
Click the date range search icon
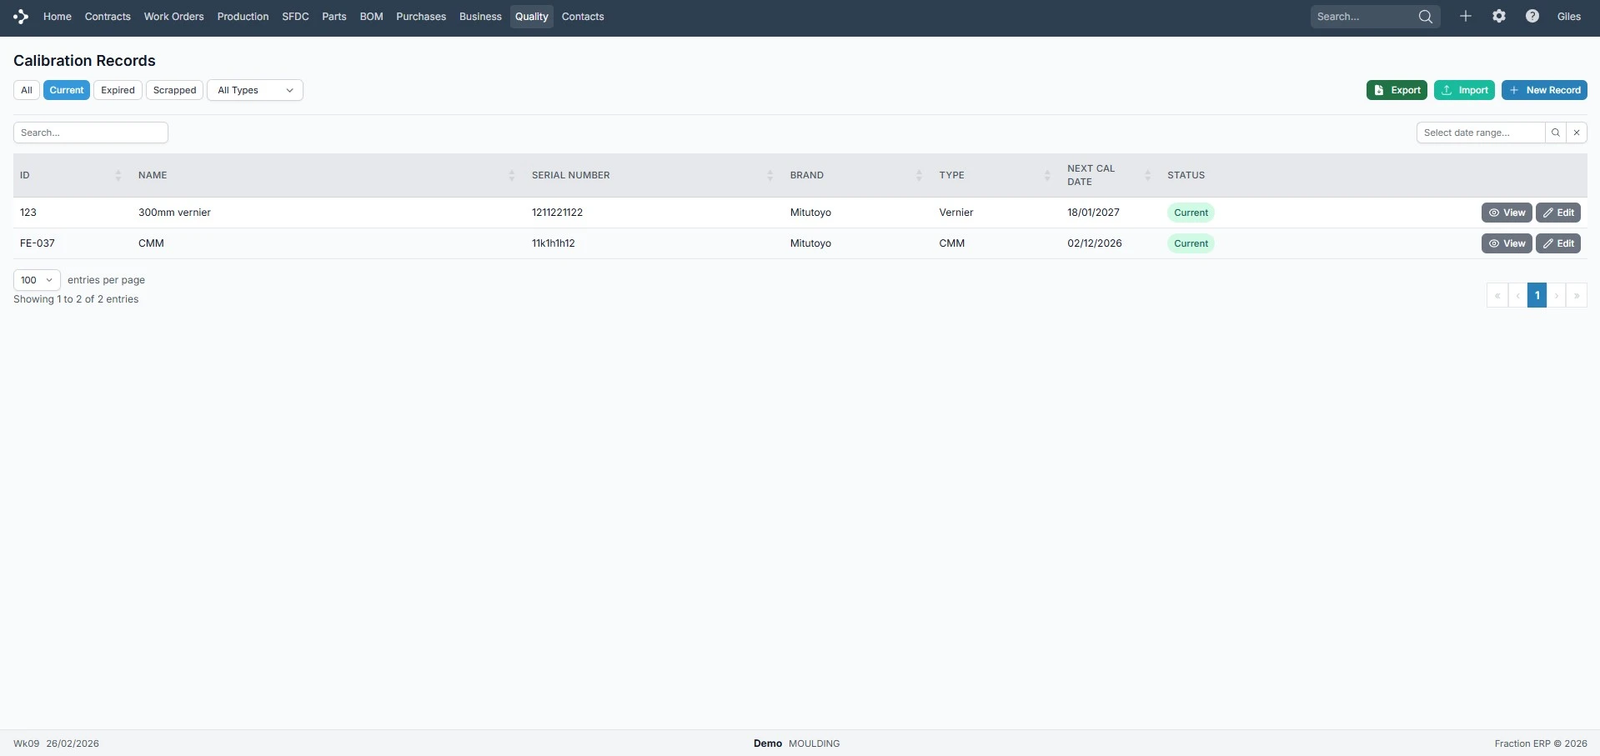1555,133
